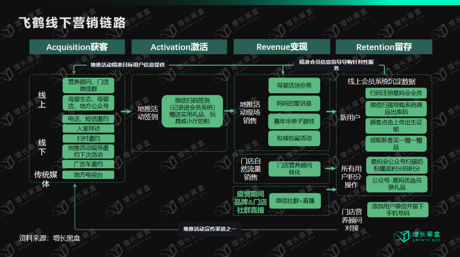Viewport: 460px width, 257px height.
Task: Click the 营养顾问、门店微信群 box
Action: (88, 85)
